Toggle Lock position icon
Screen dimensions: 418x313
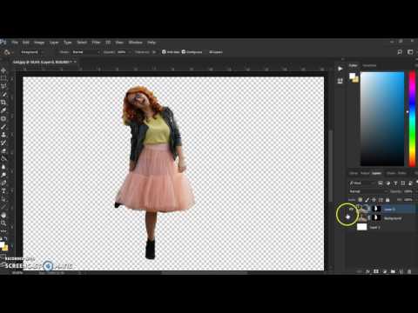tap(374, 200)
